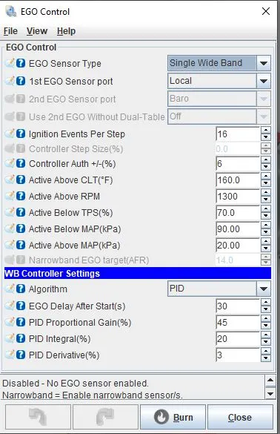The width and height of the screenshot is (280, 434).
Task: Open help for Active Below MAP(kPa)
Action: 21,229
